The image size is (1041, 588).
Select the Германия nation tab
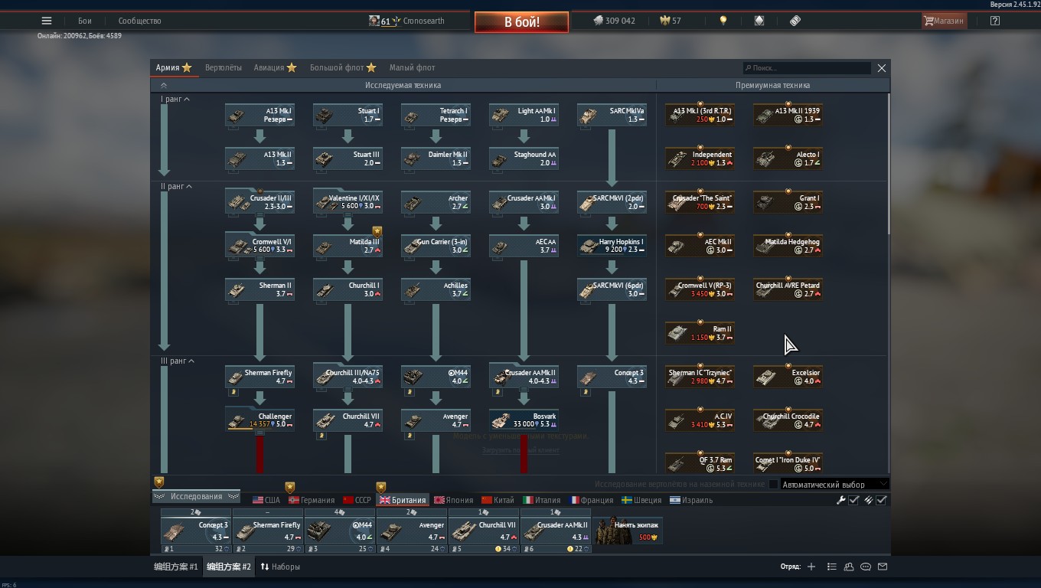[311, 500]
